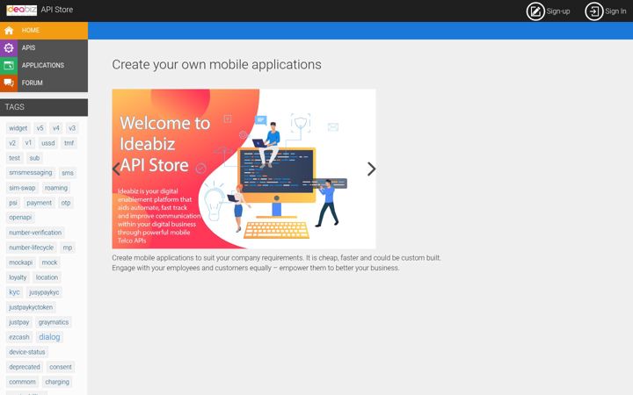
Task: Browse the justpaykyctoken tag
Action: coord(31,307)
